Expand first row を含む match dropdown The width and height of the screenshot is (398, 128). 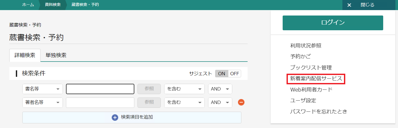click(184, 89)
